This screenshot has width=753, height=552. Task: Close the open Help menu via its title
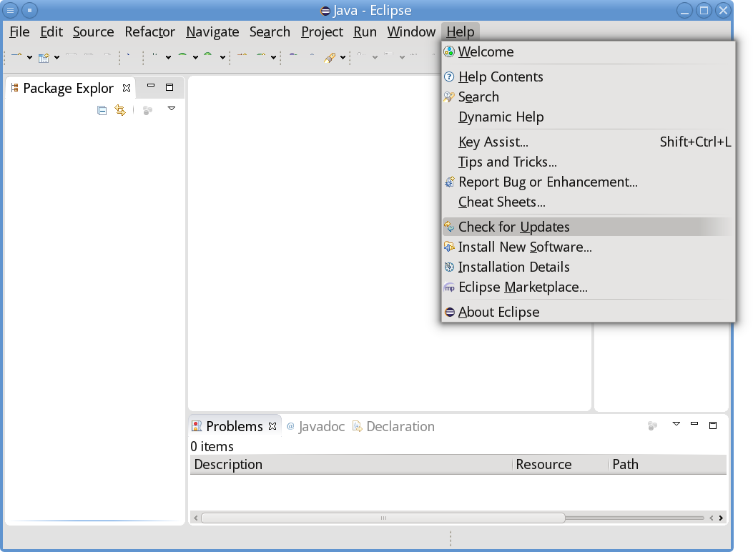[x=460, y=31]
